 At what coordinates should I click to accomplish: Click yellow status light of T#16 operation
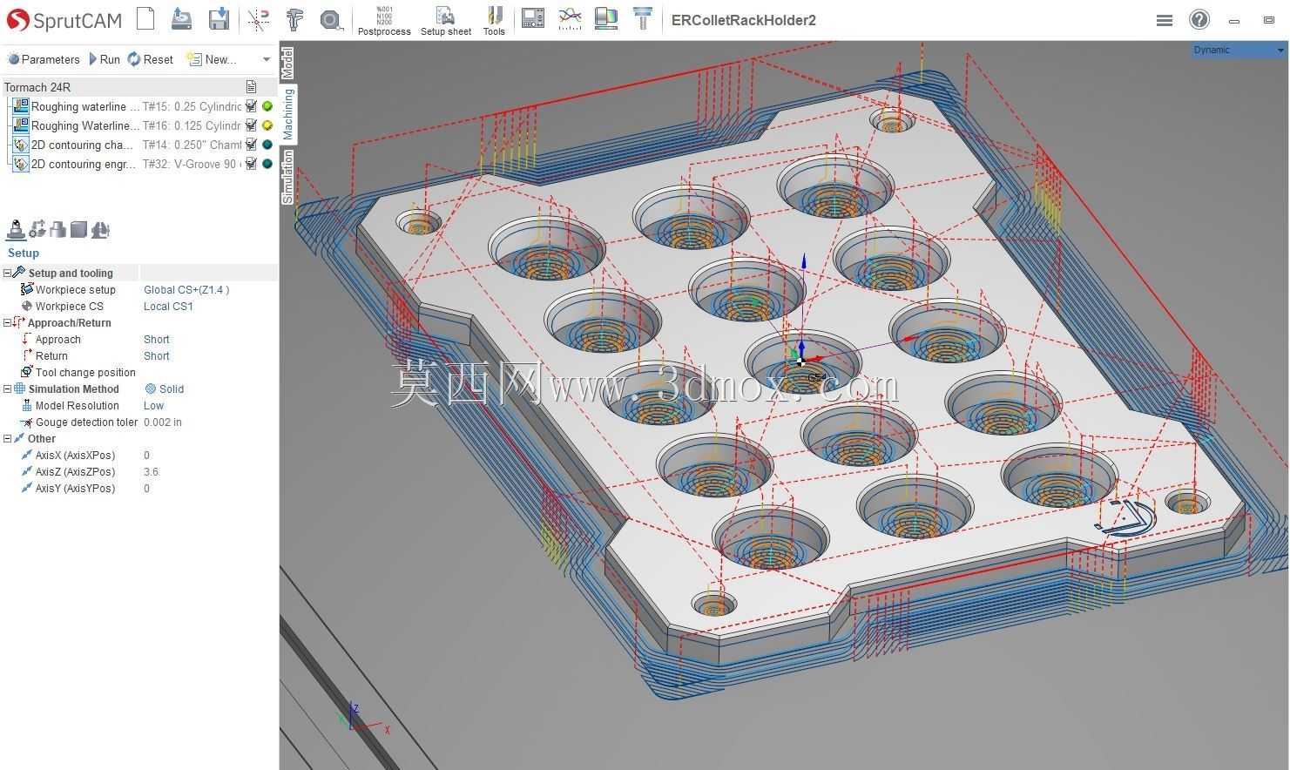coord(267,125)
